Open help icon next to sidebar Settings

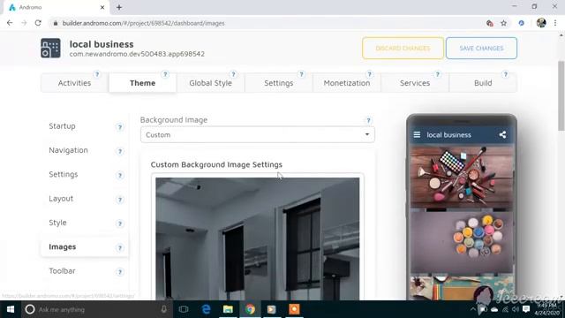pos(120,175)
